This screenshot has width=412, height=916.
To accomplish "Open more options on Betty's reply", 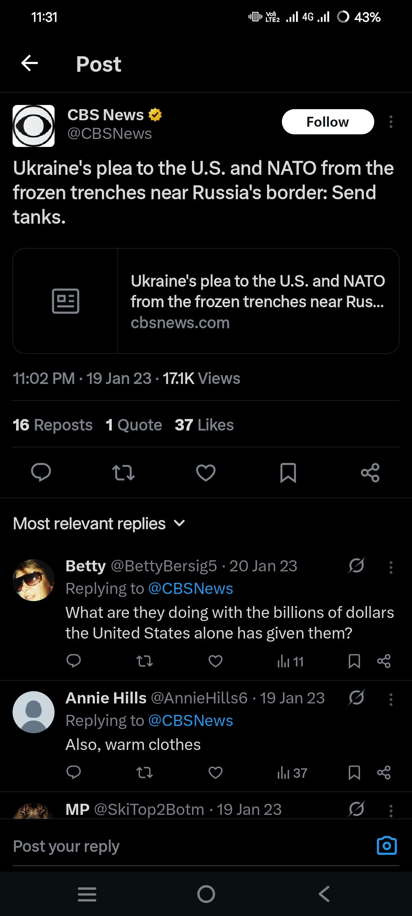I will [391, 568].
